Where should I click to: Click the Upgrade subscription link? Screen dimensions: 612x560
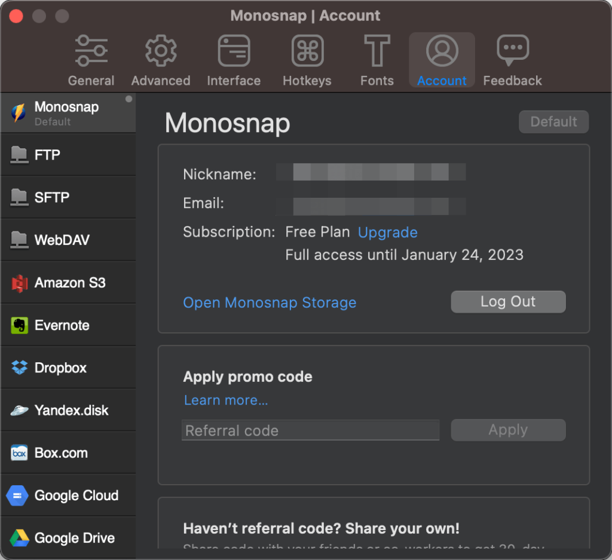point(387,232)
